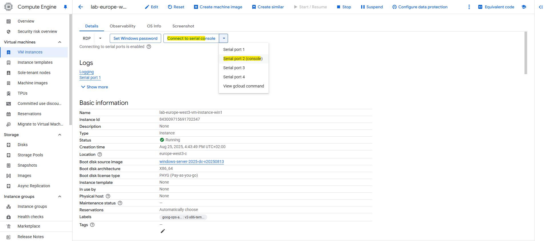
Task: Collapse the Virtual machines section
Action: (60, 42)
